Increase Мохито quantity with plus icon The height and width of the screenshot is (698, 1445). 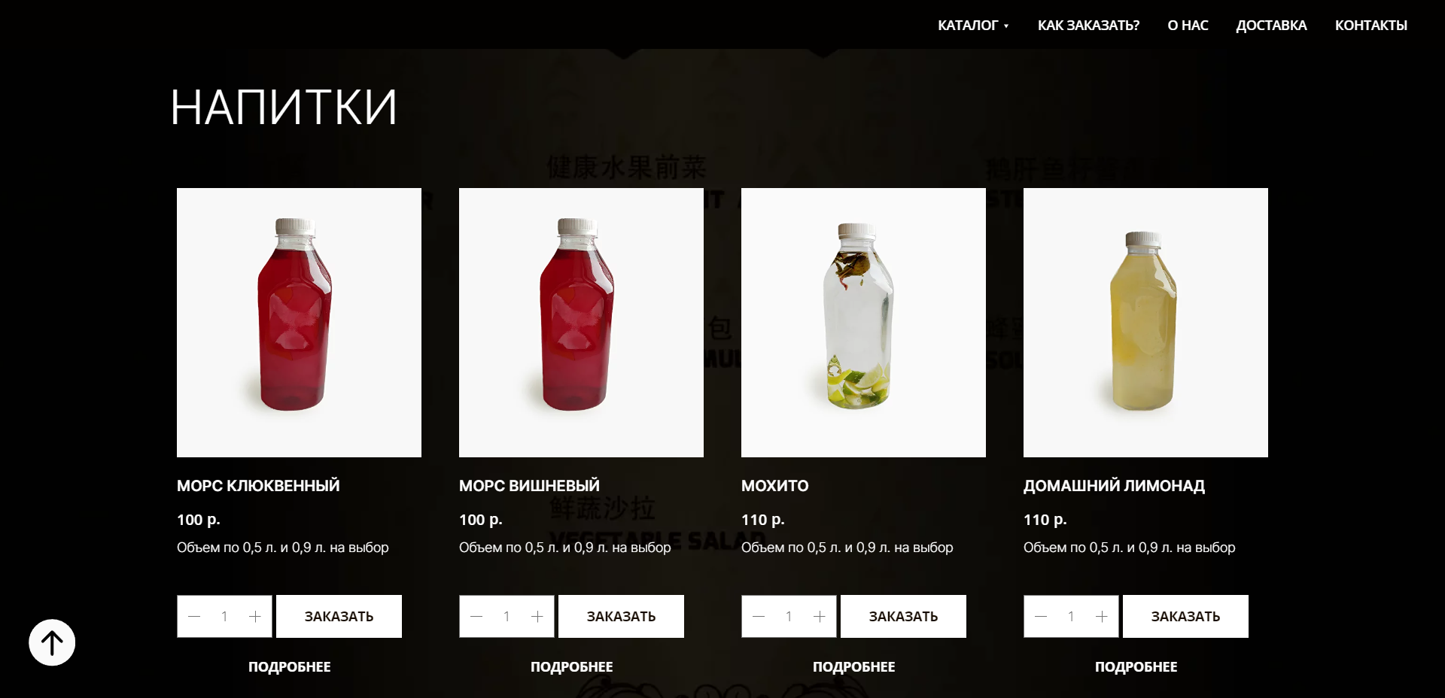(820, 617)
